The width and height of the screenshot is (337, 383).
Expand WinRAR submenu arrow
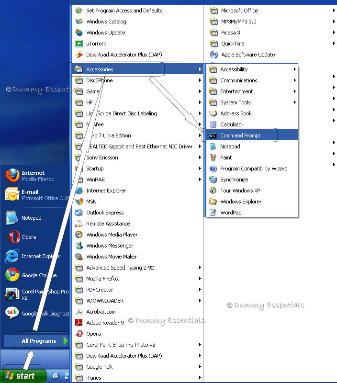[x=200, y=180]
